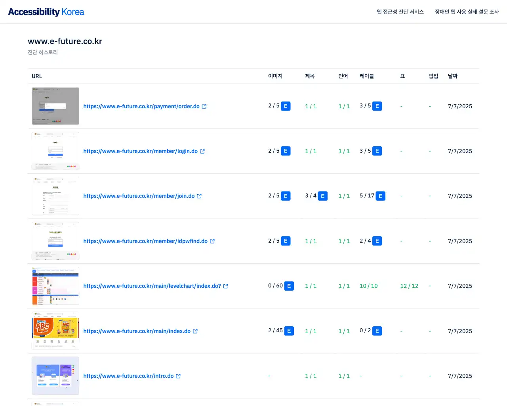Click external link icon beside intro.do

point(178,376)
